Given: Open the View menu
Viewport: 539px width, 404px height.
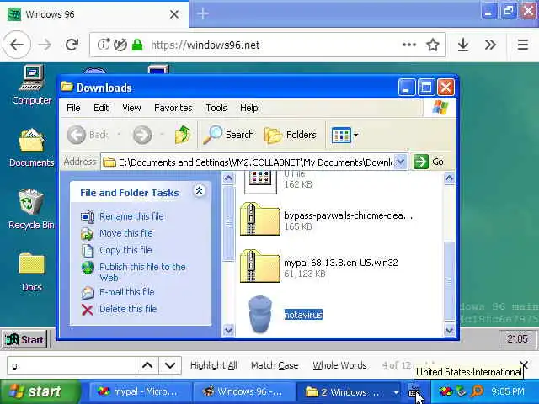Looking at the screenshot, I should point(131,108).
